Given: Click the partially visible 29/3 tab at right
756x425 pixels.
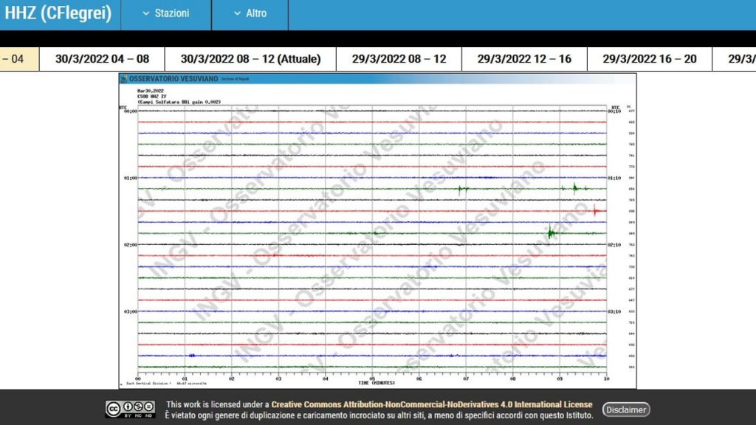Looking at the screenshot, I should tap(735, 59).
